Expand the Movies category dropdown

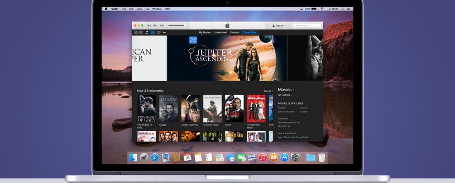(x=286, y=89)
